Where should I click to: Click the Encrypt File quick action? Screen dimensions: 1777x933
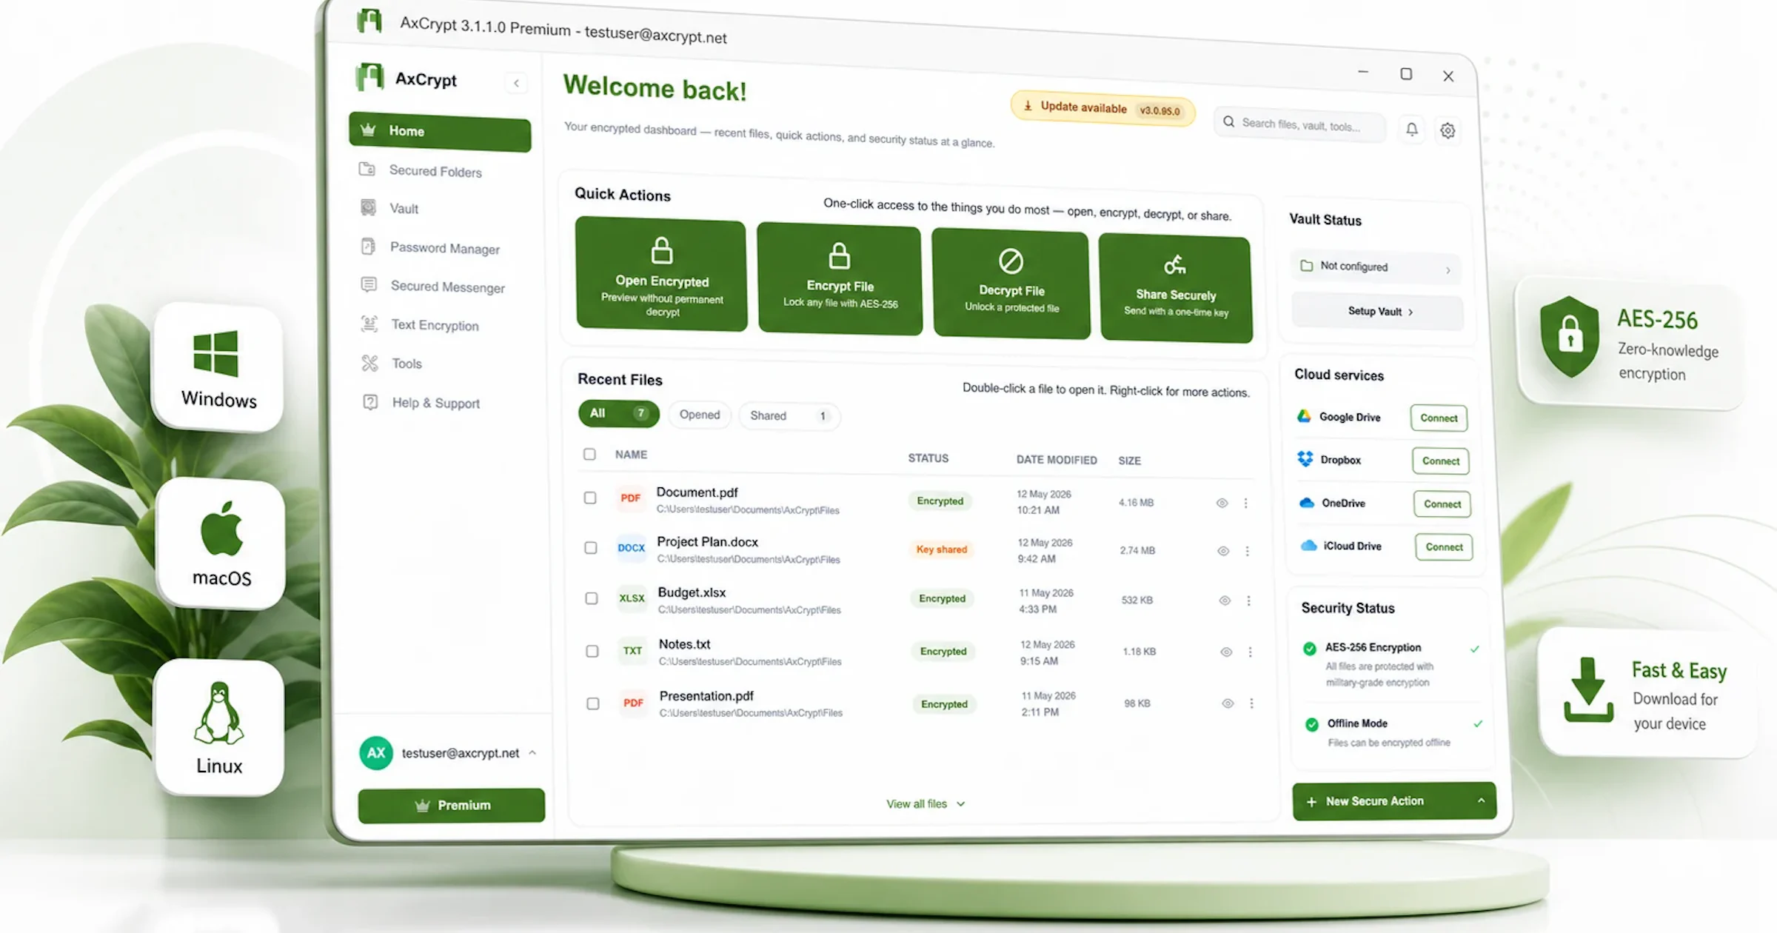(840, 278)
